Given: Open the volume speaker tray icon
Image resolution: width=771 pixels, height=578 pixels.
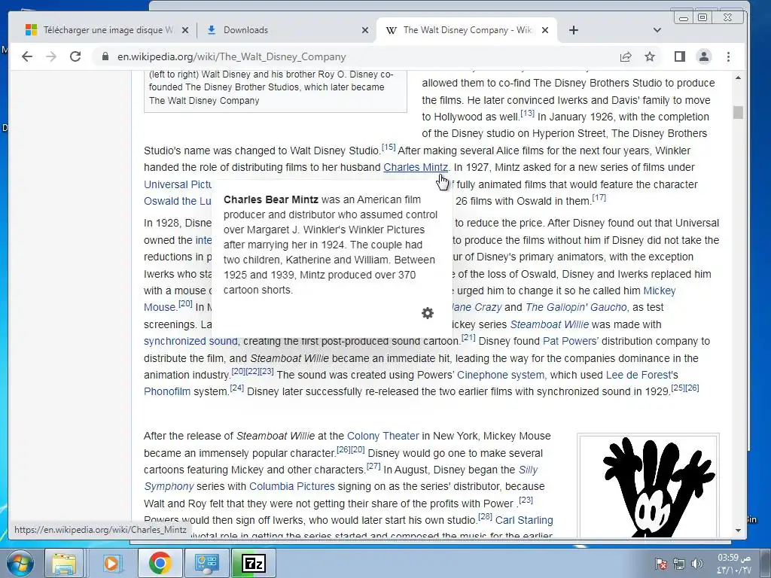Looking at the screenshot, I should click(696, 564).
